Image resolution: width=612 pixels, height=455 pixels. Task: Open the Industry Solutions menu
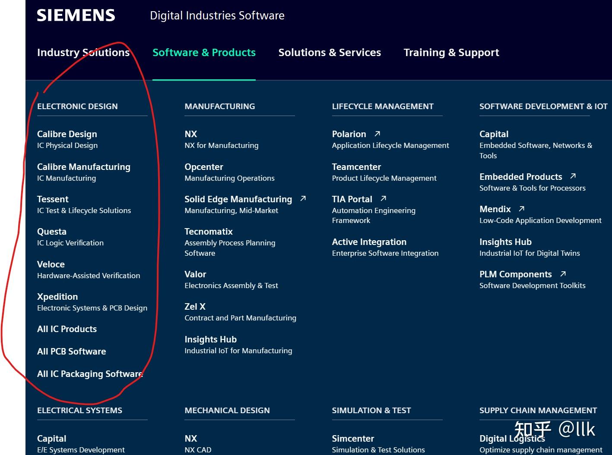[x=83, y=52]
